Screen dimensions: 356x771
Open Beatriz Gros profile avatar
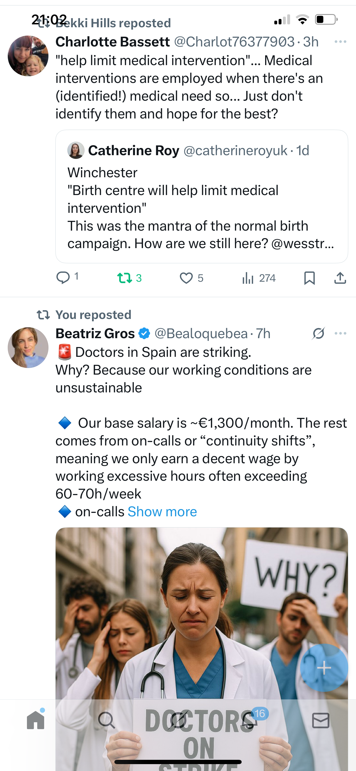pyautogui.click(x=28, y=347)
